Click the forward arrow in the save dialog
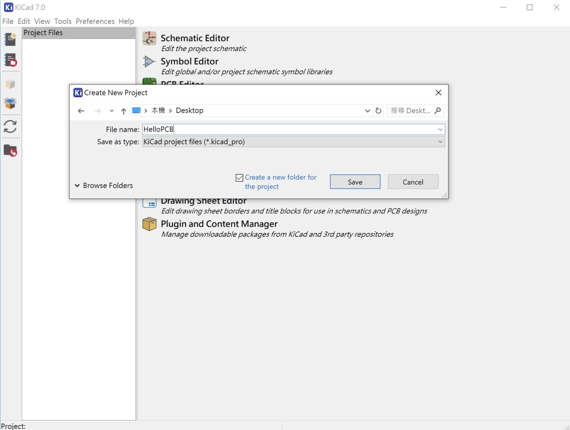570x430 pixels. [98, 111]
